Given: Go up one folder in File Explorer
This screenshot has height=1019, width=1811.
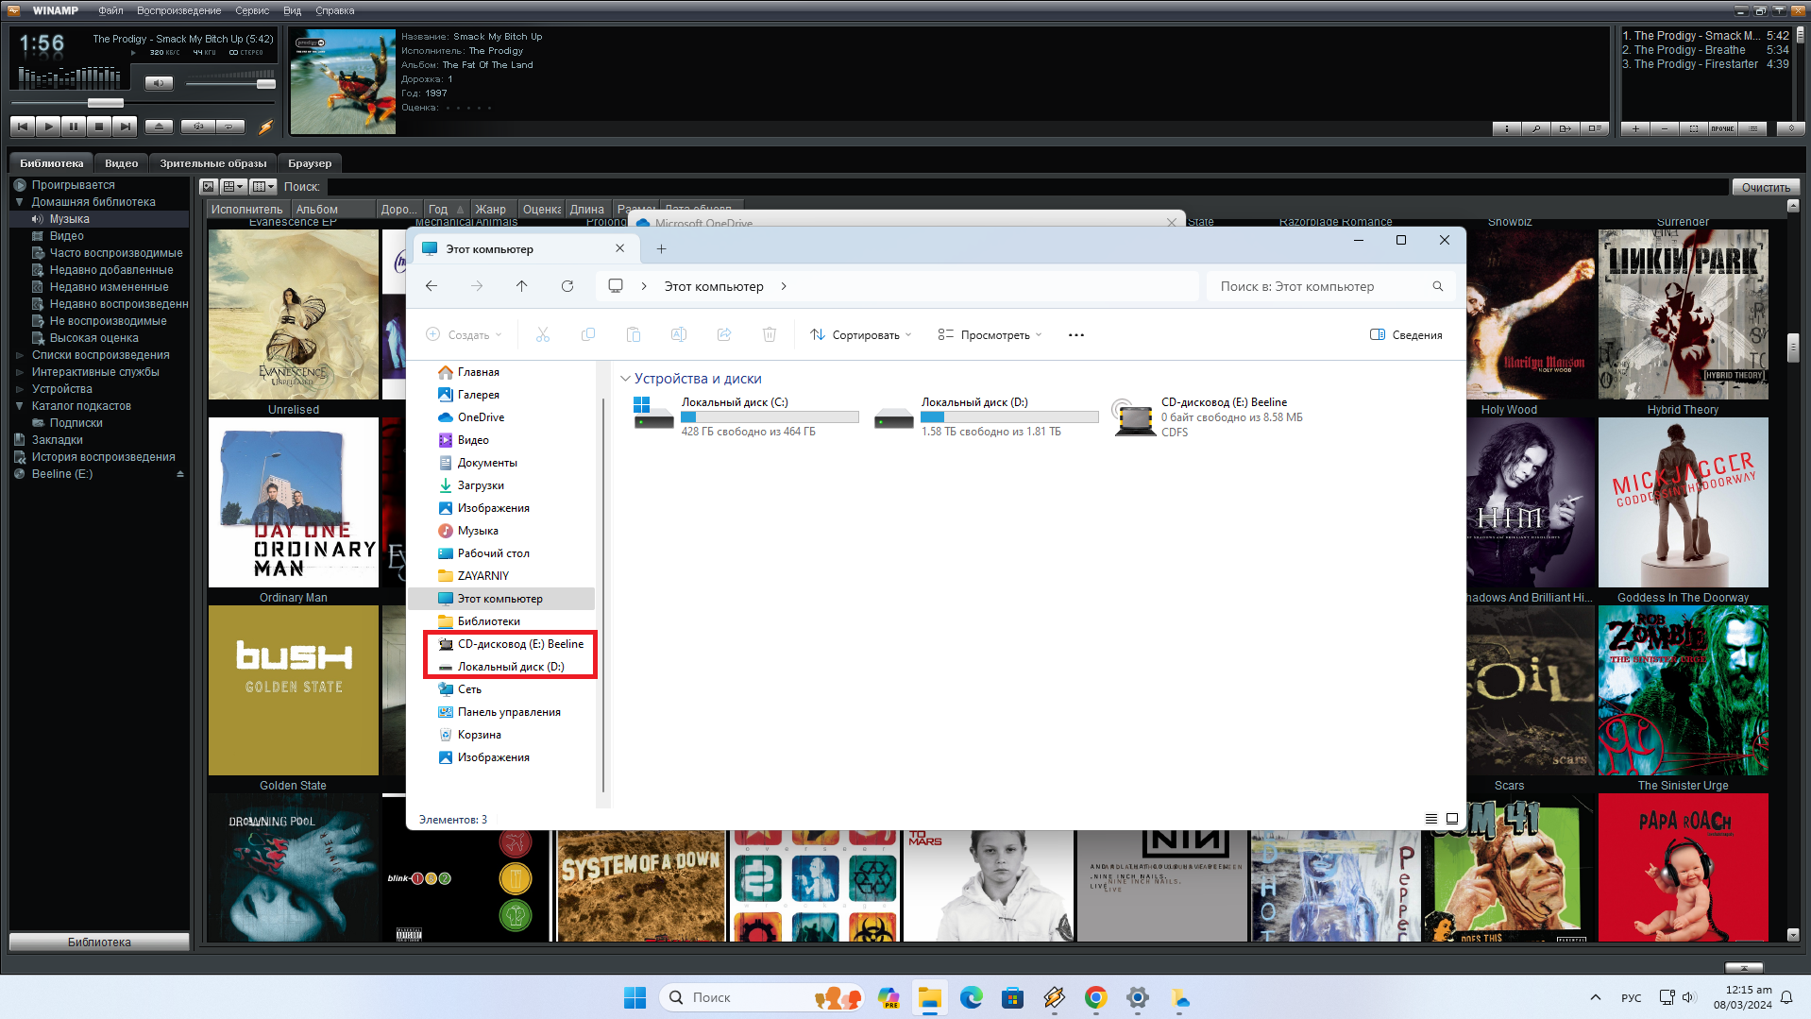Looking at the screenshot, I should tap(522, 286).
